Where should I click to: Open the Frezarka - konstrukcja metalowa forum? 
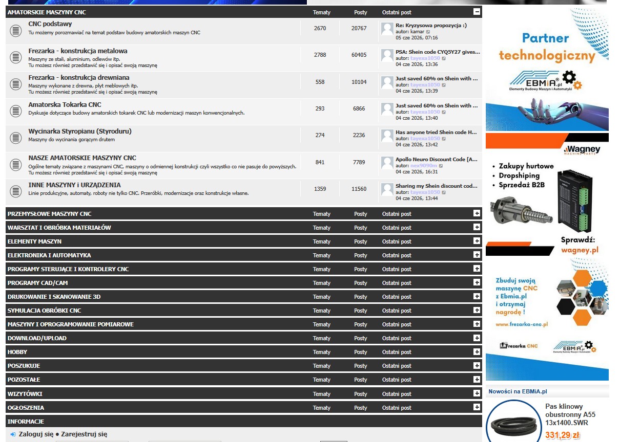coord(78,51)
